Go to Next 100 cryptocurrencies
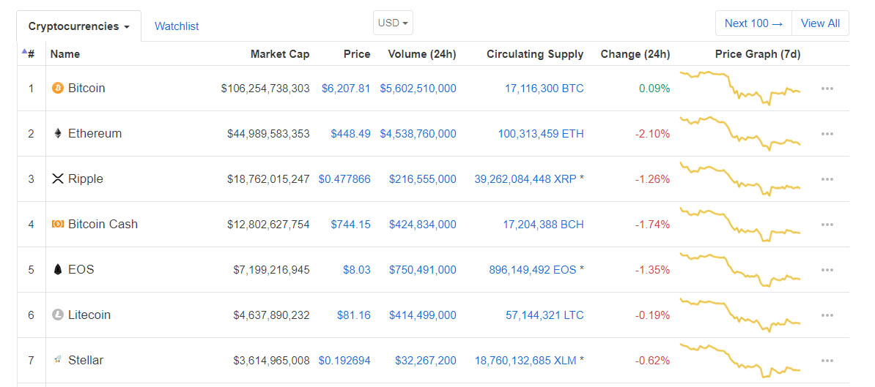The width and height of the screenshot is (875, 387). click(x=753, y=23)
